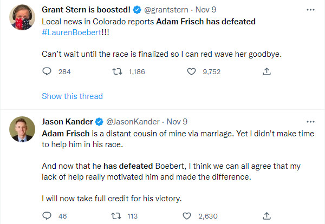Viewport: 325px width, 224px height.
Task: Click the Nov 9 date on Grant Stern's tweet
Action: (x=206, y=10)
